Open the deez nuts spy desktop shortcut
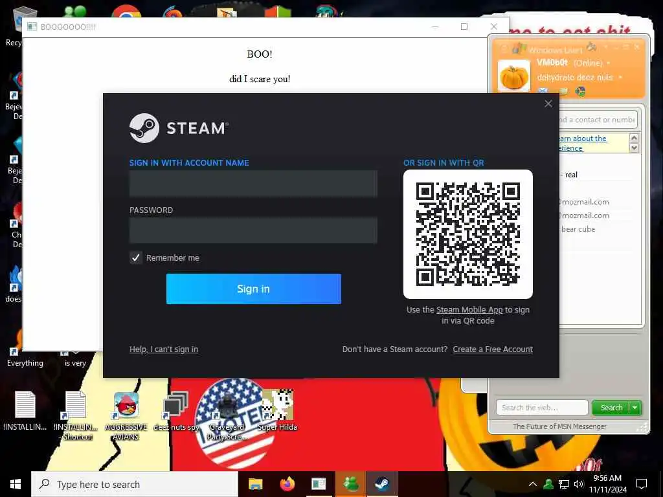The image size is (663, 497). pos(176,411)
